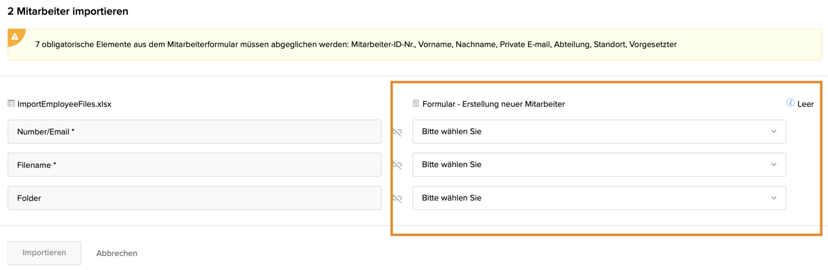
Task: Select the Number/Email * source field
Action: (x=194, y=132)
